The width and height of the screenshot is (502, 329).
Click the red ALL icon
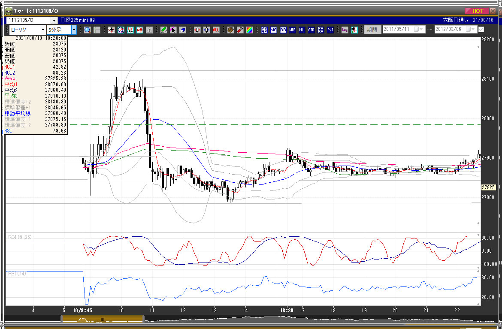click(216, 30)
